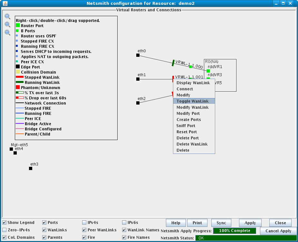298x242 pixels.
Task: Maximize the Netsmith configuration window
Action: coord(283,3)
